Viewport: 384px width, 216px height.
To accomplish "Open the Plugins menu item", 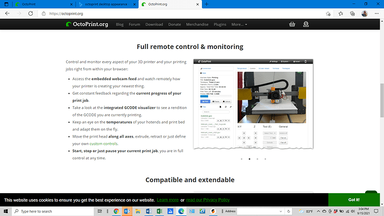I will [x=220, y=24].
